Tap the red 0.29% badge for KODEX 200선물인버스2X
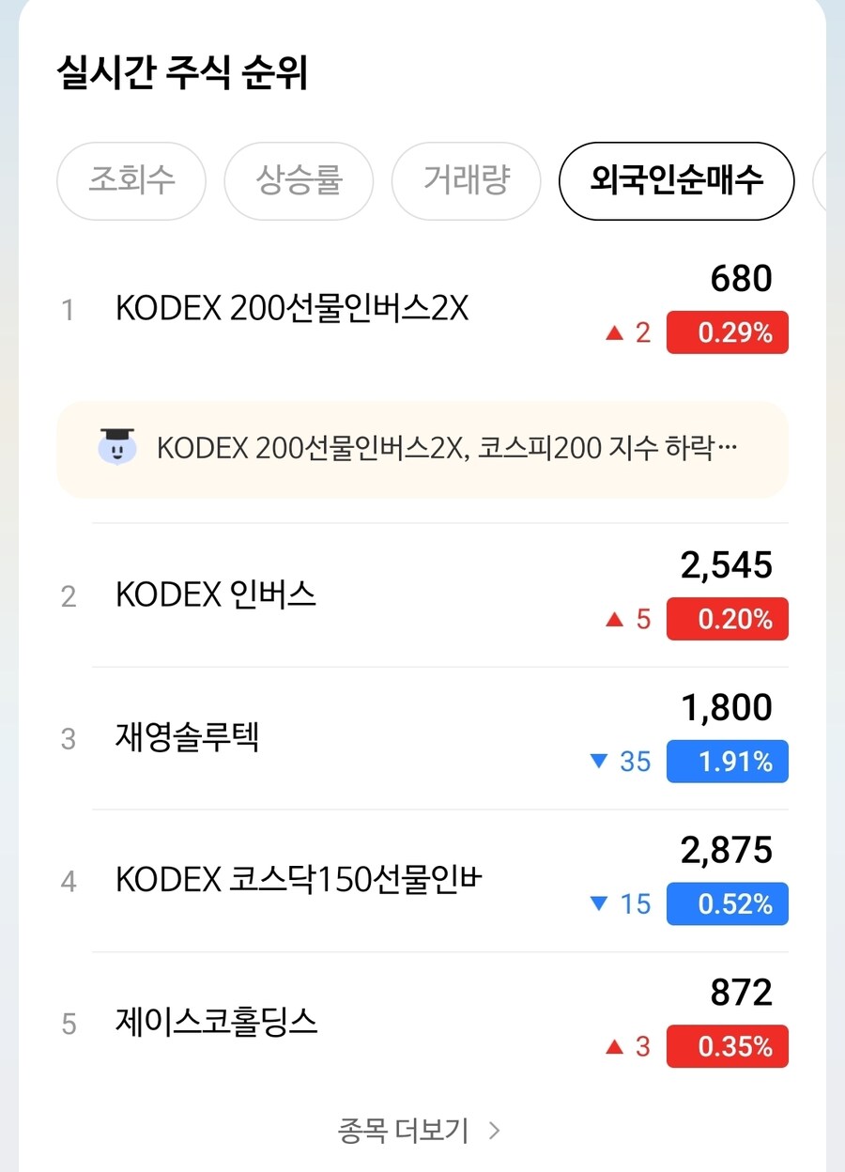 pos(728,332)
